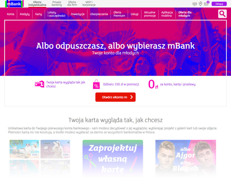
Task: Click the shopping bag percent icon
Action: coord(96,84)
